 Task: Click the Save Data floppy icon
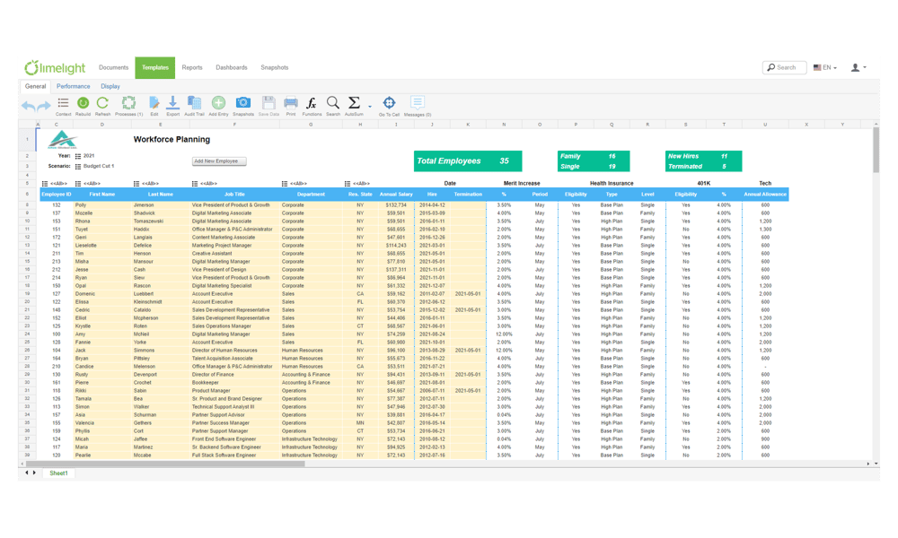coord(269,103)
